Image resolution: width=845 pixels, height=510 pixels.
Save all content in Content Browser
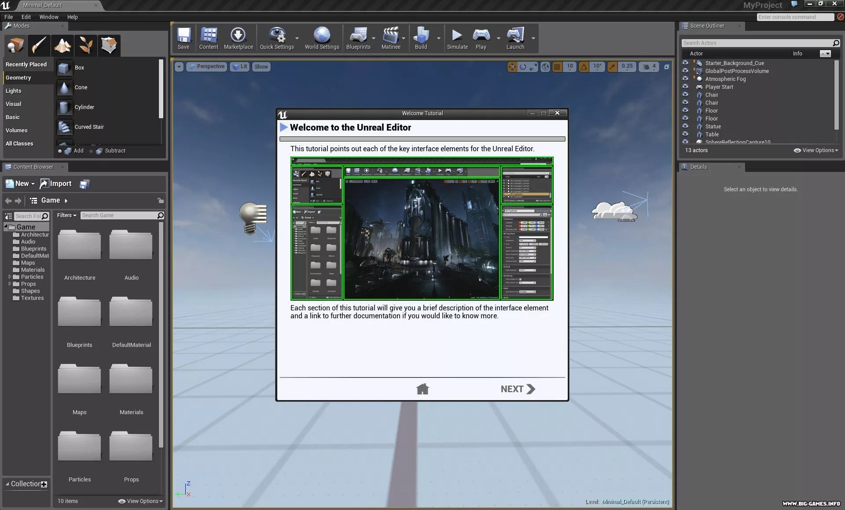tap(84, 184)
